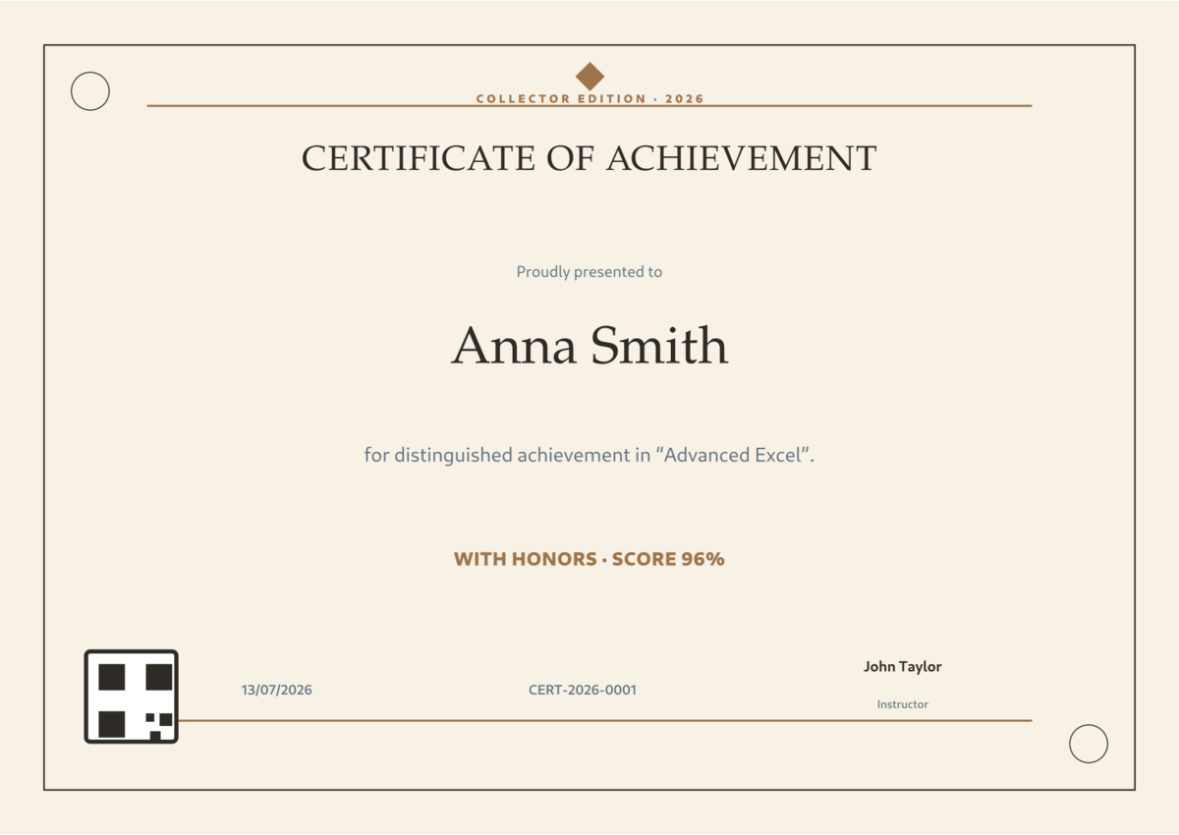Click the small squares cluster inside QR code
Viewport: 1179px width, 835px height.
click(159, 726)
